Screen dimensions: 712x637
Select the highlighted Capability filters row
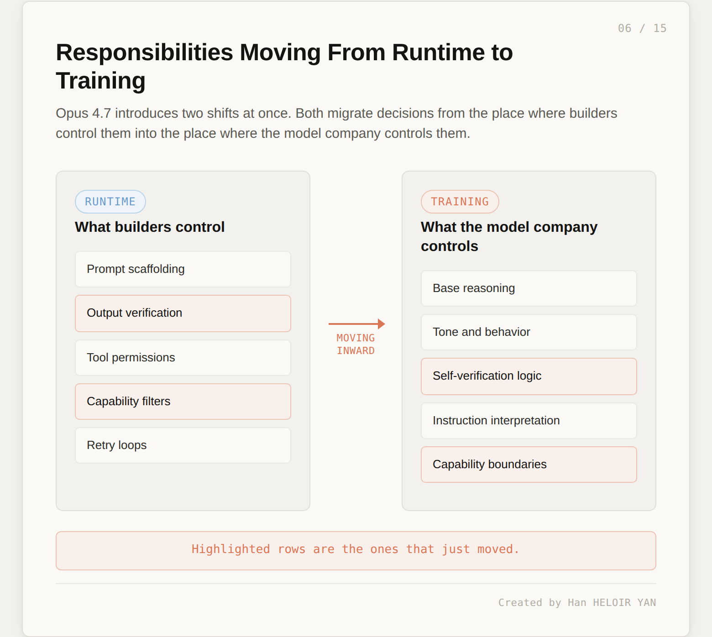click(x=183, y=402)
